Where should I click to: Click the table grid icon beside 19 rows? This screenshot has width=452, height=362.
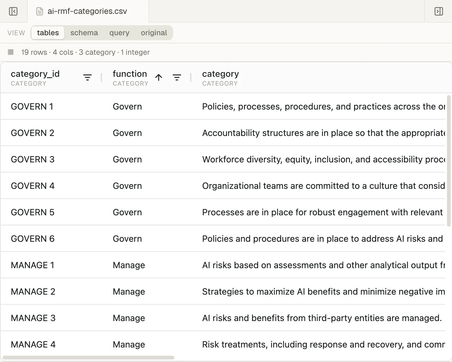tap(11, 52)
